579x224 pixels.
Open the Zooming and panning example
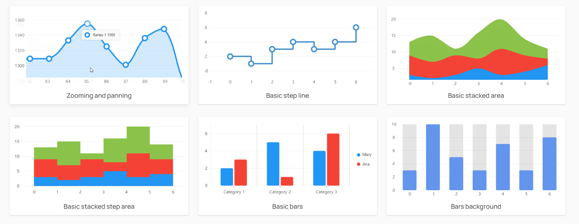click(99, 96)
